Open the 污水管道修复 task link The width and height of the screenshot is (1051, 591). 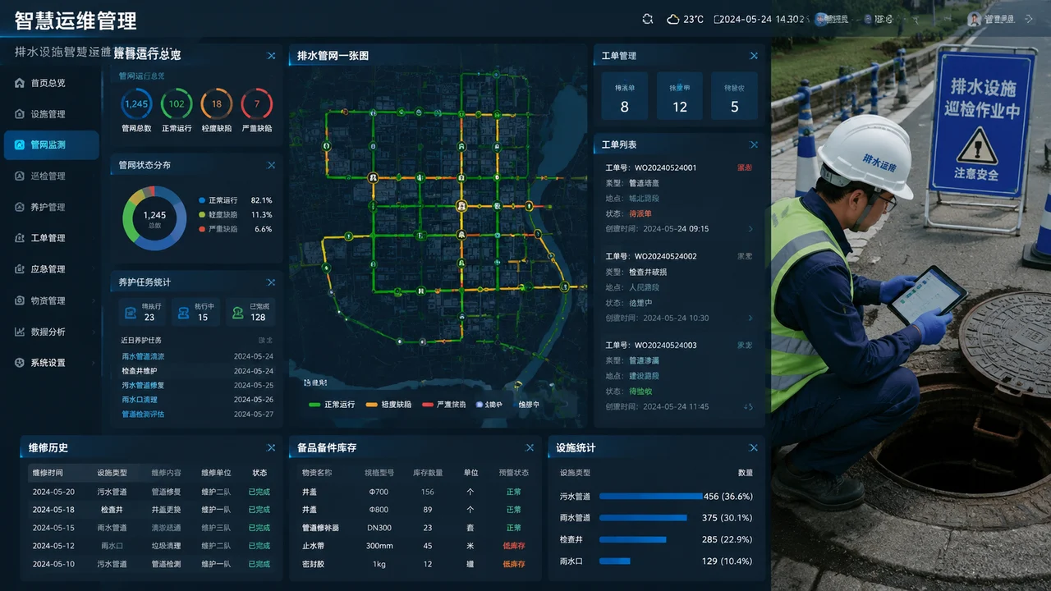pos(143,385)
